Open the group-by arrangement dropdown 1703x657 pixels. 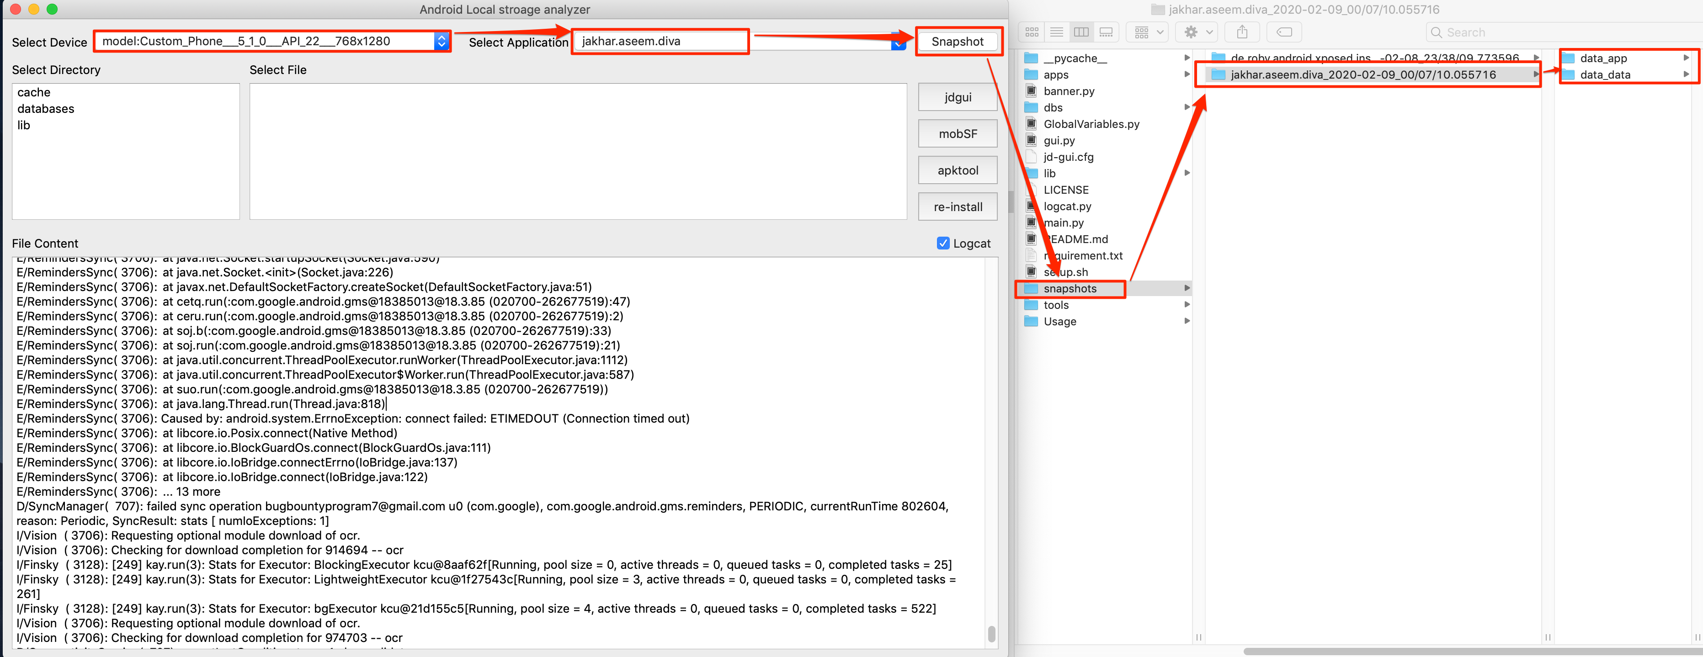pos(1148,32)
